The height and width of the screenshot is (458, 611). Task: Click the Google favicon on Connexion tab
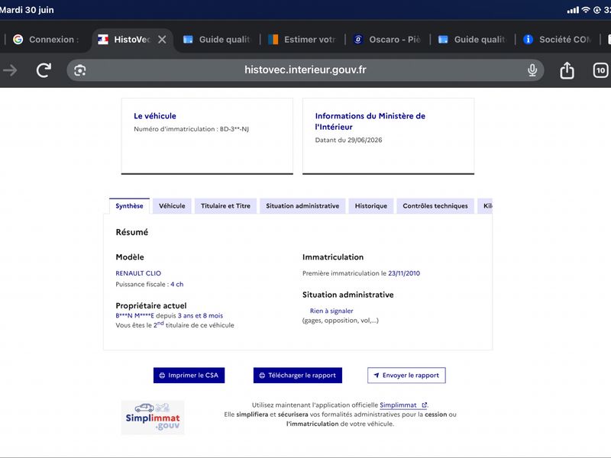click(18, 40)
